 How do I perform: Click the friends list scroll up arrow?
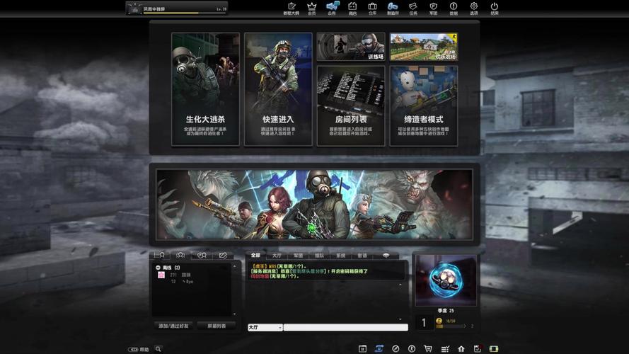235,266
